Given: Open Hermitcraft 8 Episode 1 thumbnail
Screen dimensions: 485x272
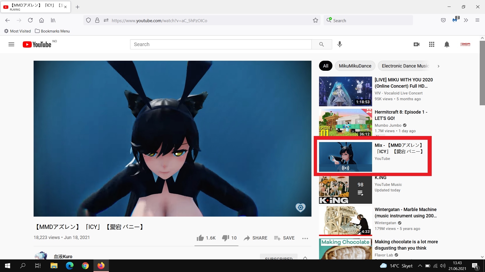Looking at the screenshot, I should tap(345, 123).
